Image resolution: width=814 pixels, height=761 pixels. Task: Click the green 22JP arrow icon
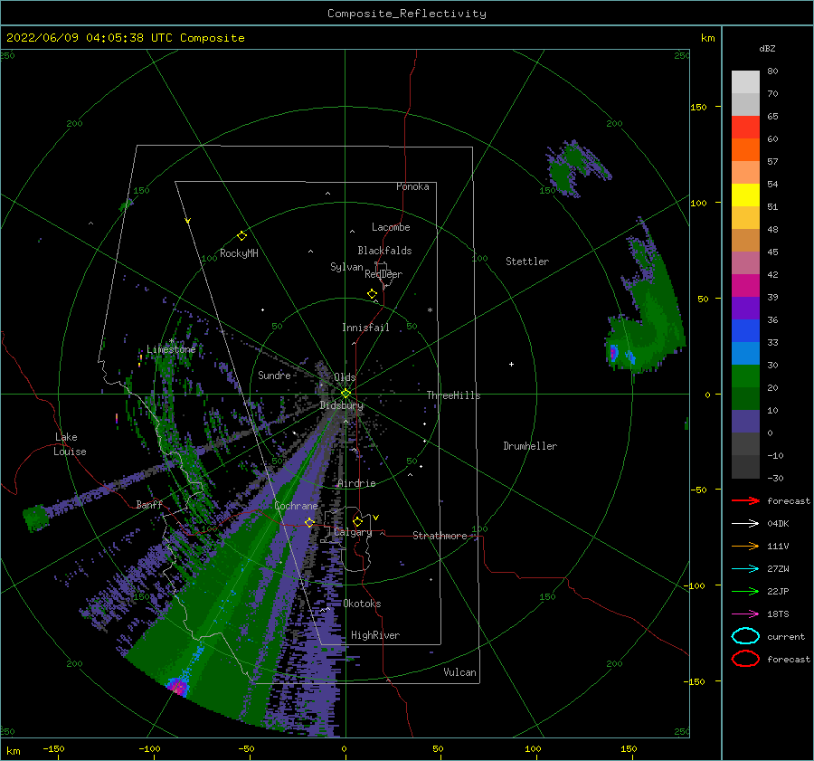[x=745, y=591]
